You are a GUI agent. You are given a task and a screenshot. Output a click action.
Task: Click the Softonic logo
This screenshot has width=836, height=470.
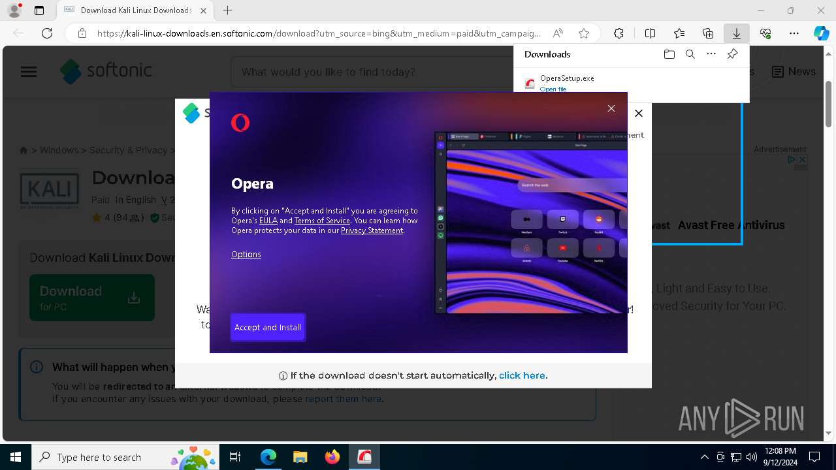(106, 71)
